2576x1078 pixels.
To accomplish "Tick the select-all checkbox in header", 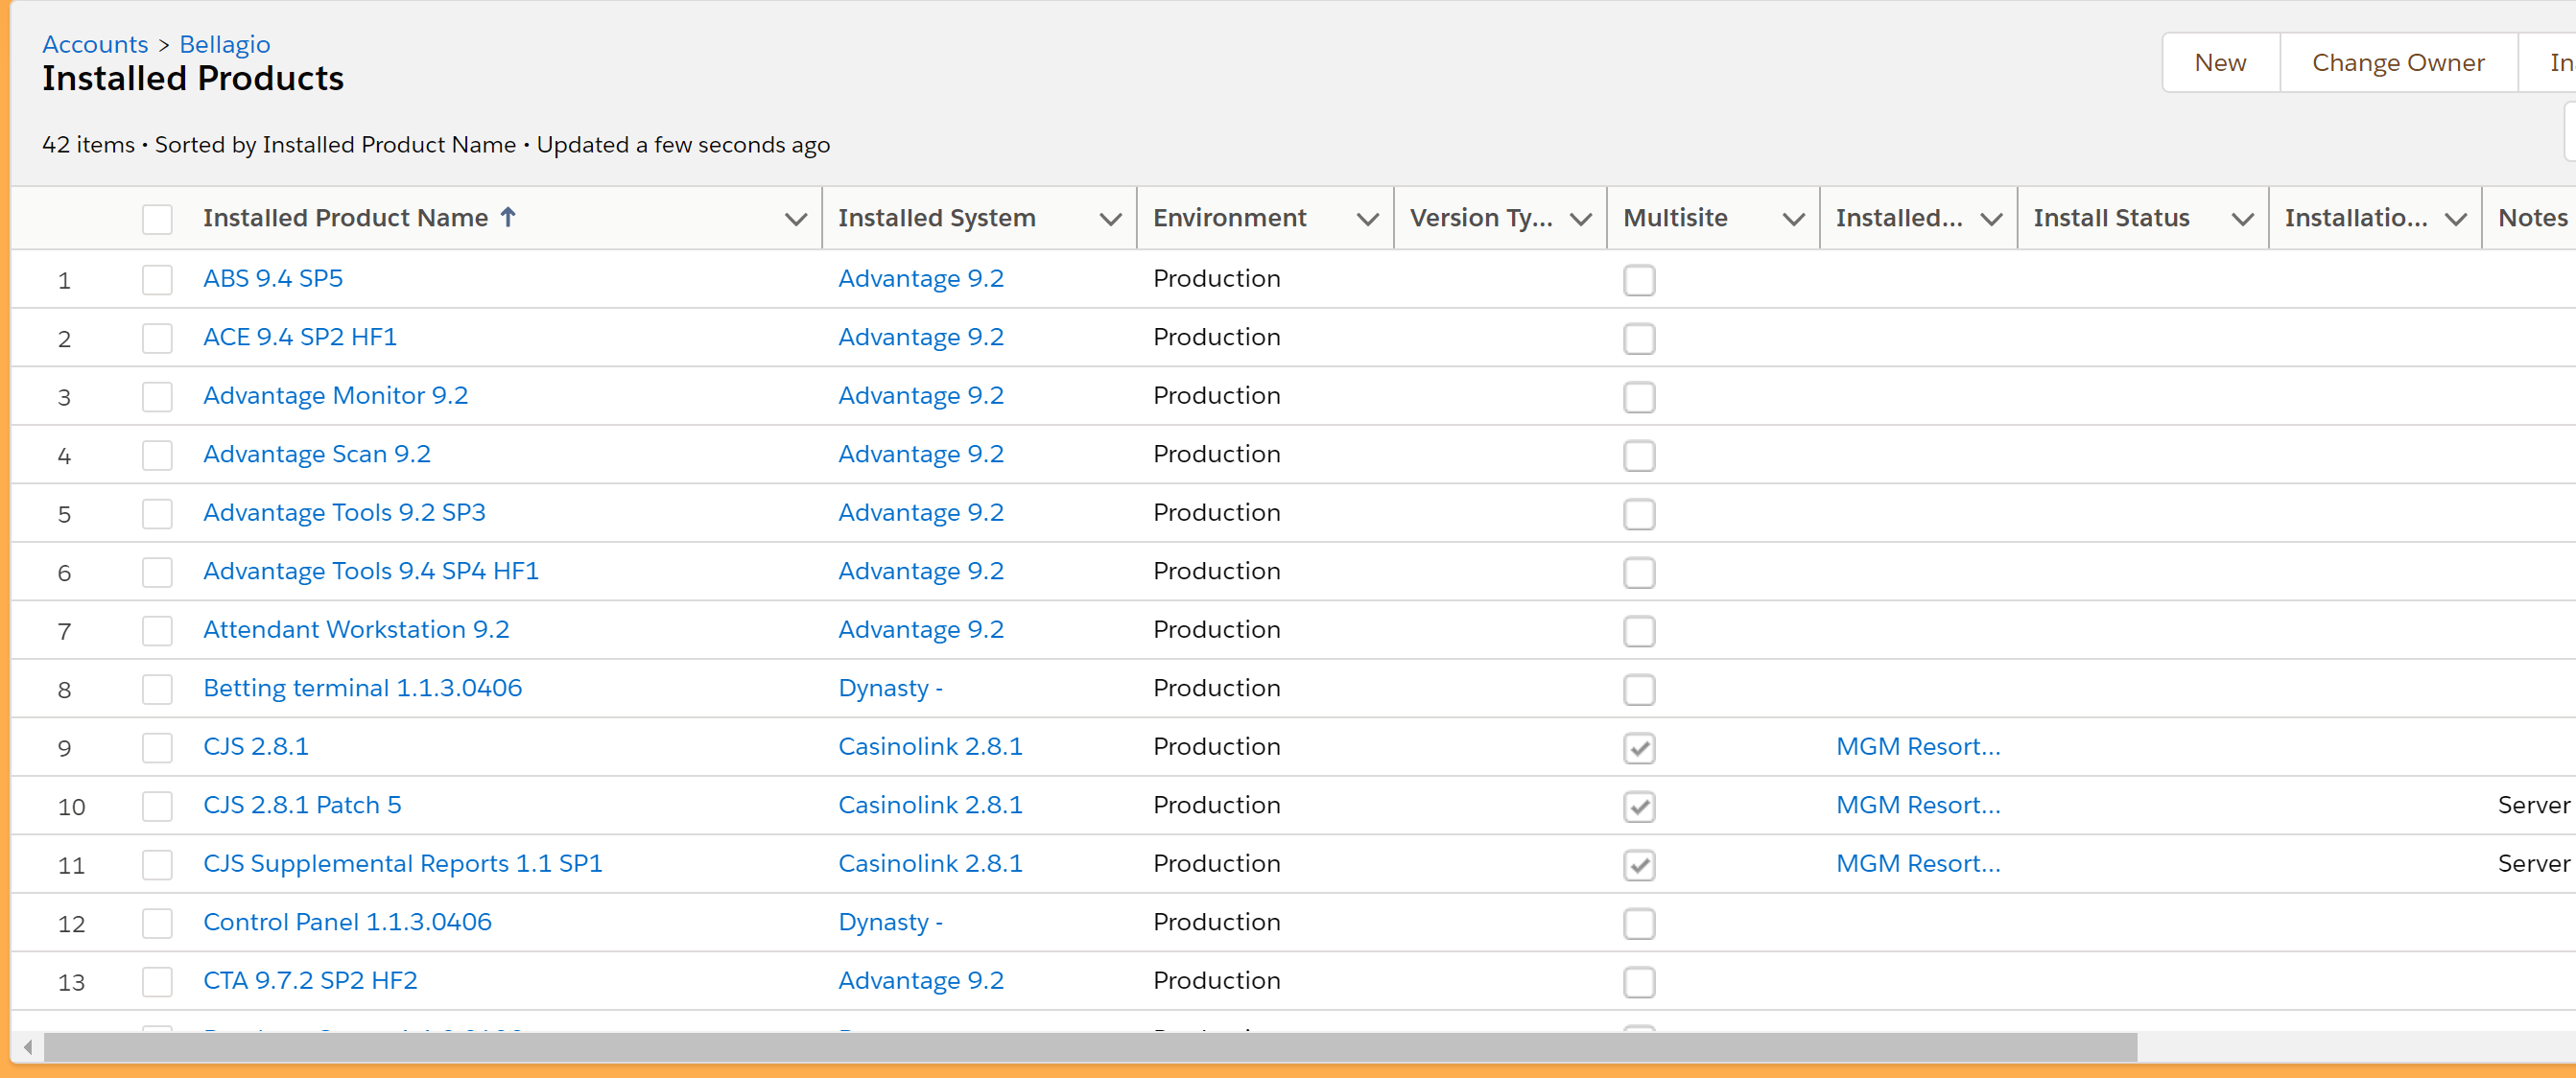I will (157, 219).
